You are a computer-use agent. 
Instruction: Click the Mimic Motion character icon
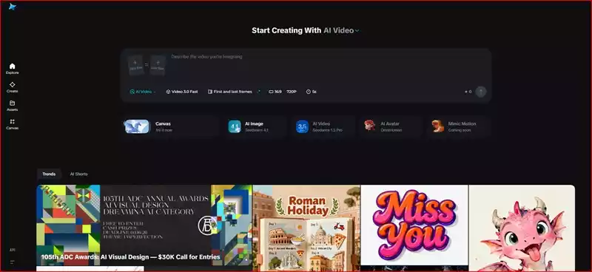tap(437, 126)
